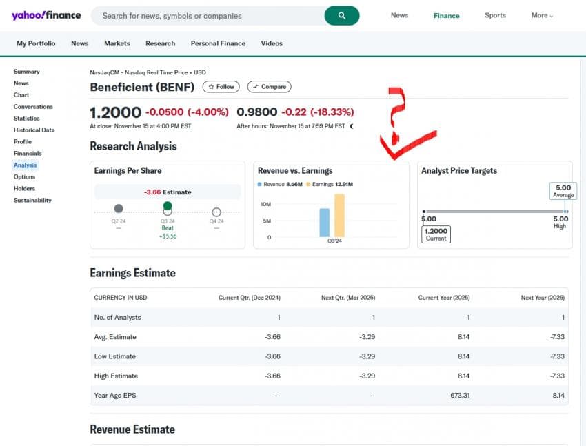Go to Statistics in the sidebar
The width and height of the screenshot is (586, 446).
point(26,118)
